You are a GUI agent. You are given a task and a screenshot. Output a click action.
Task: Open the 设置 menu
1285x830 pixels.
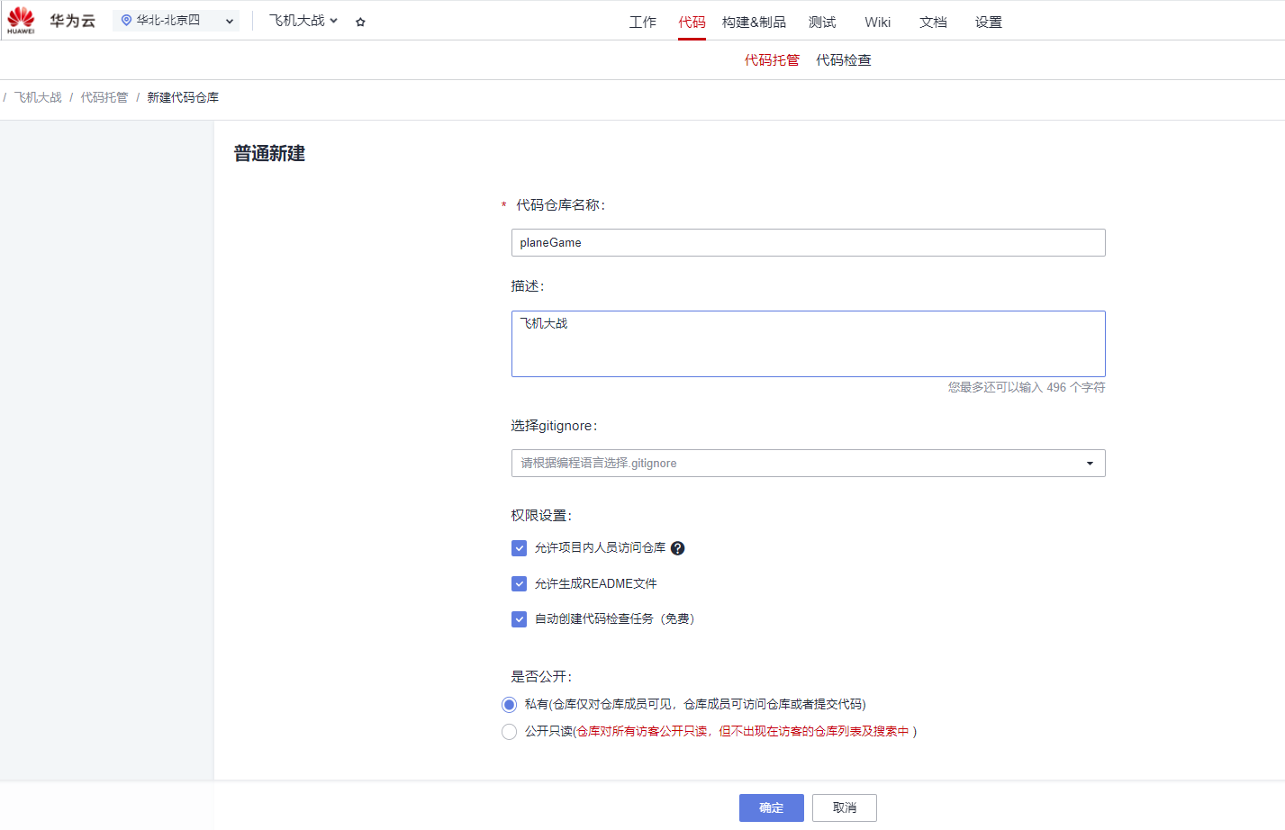click(x=989, y=23)
